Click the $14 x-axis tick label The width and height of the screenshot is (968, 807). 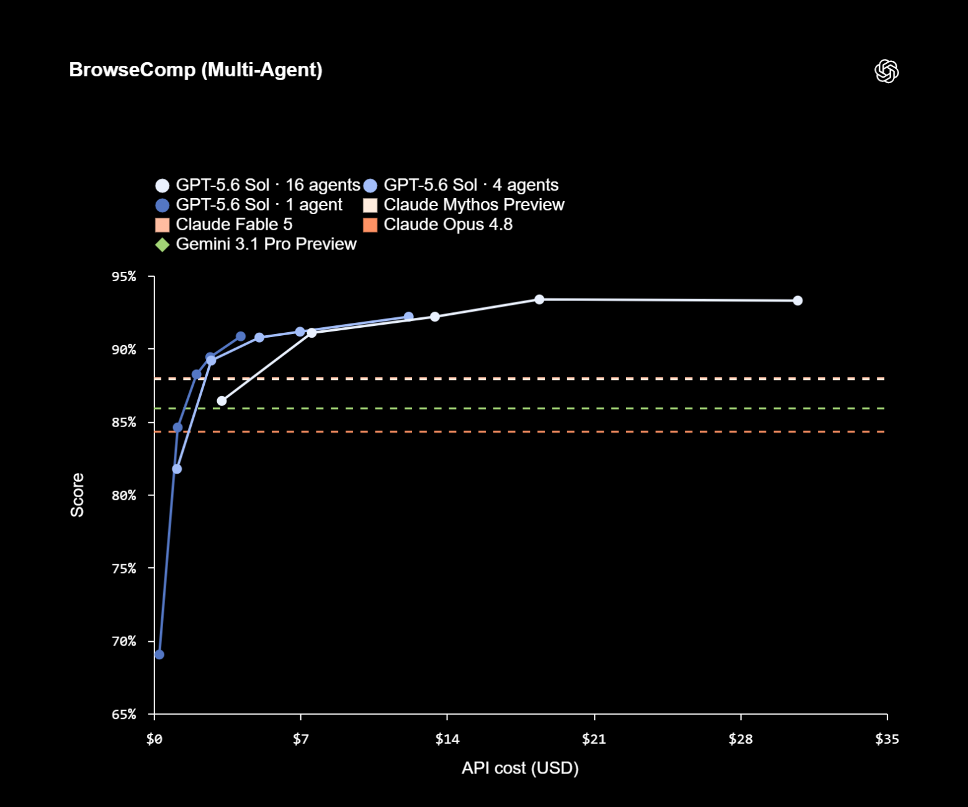tap(447, 739)
